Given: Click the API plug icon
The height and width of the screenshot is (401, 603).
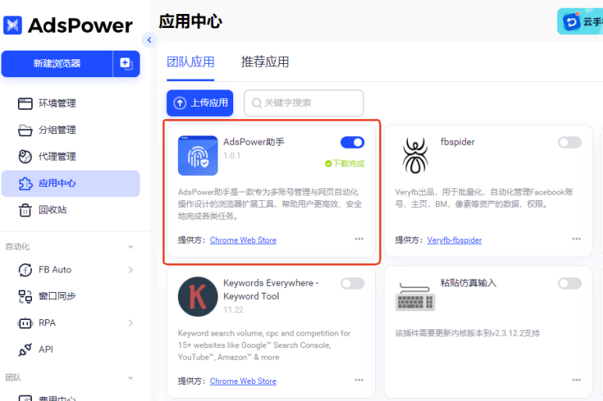Looking at the screenshot, I should click(x=25, y=350).
